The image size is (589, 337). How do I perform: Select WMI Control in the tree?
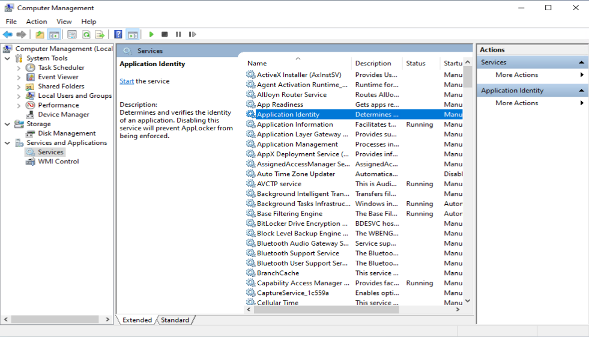[58, 162]
